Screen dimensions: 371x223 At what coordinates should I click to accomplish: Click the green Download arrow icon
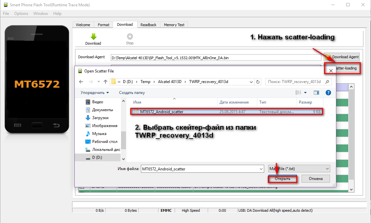[x=93, y=37]
